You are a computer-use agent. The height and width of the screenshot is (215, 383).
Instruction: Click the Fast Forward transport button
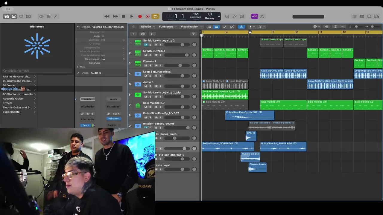[x=115, y=16]
